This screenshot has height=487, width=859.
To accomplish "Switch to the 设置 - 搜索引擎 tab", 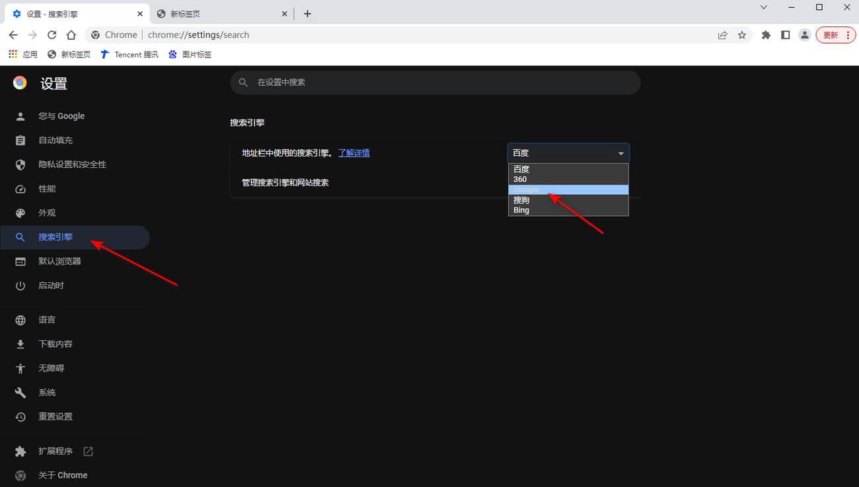I will (76, 14).
